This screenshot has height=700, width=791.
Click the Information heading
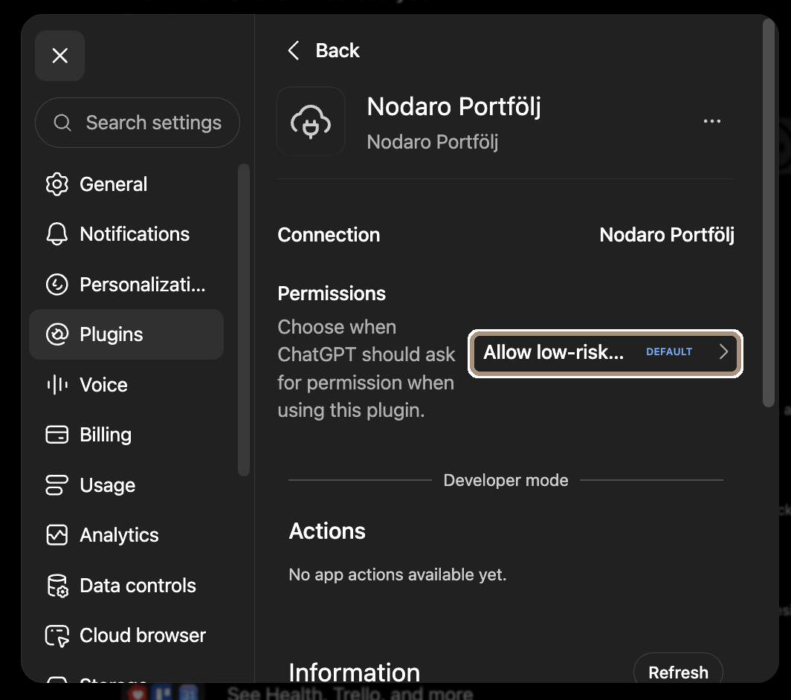354,673
